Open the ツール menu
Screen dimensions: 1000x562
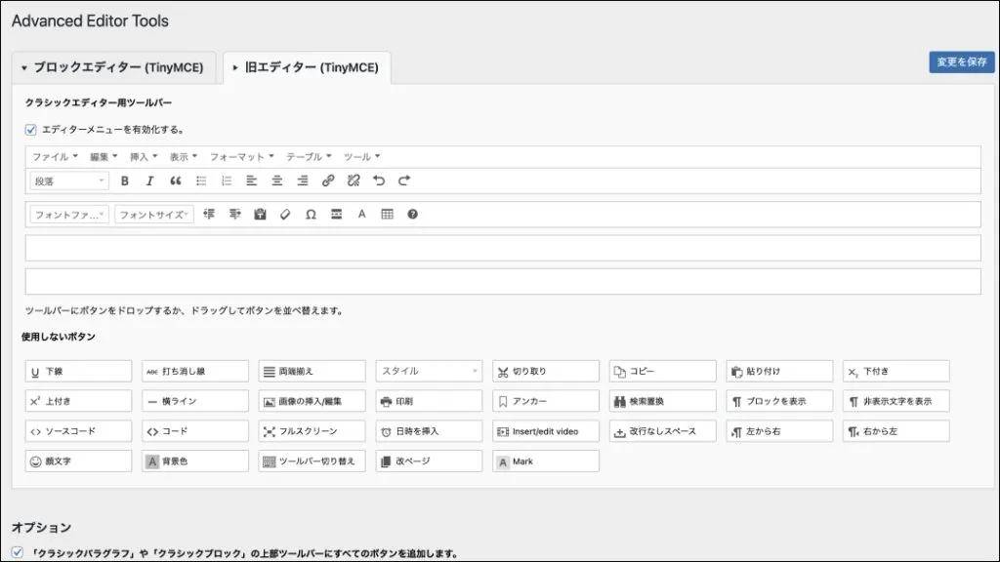click(x=361, y=157)
